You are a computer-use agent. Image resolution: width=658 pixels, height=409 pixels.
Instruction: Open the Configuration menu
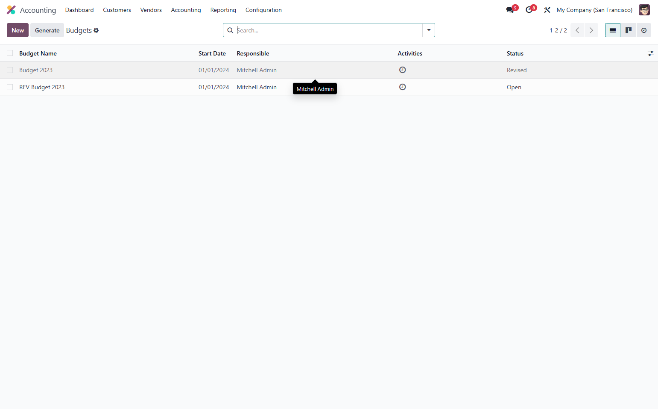[263, 10]
